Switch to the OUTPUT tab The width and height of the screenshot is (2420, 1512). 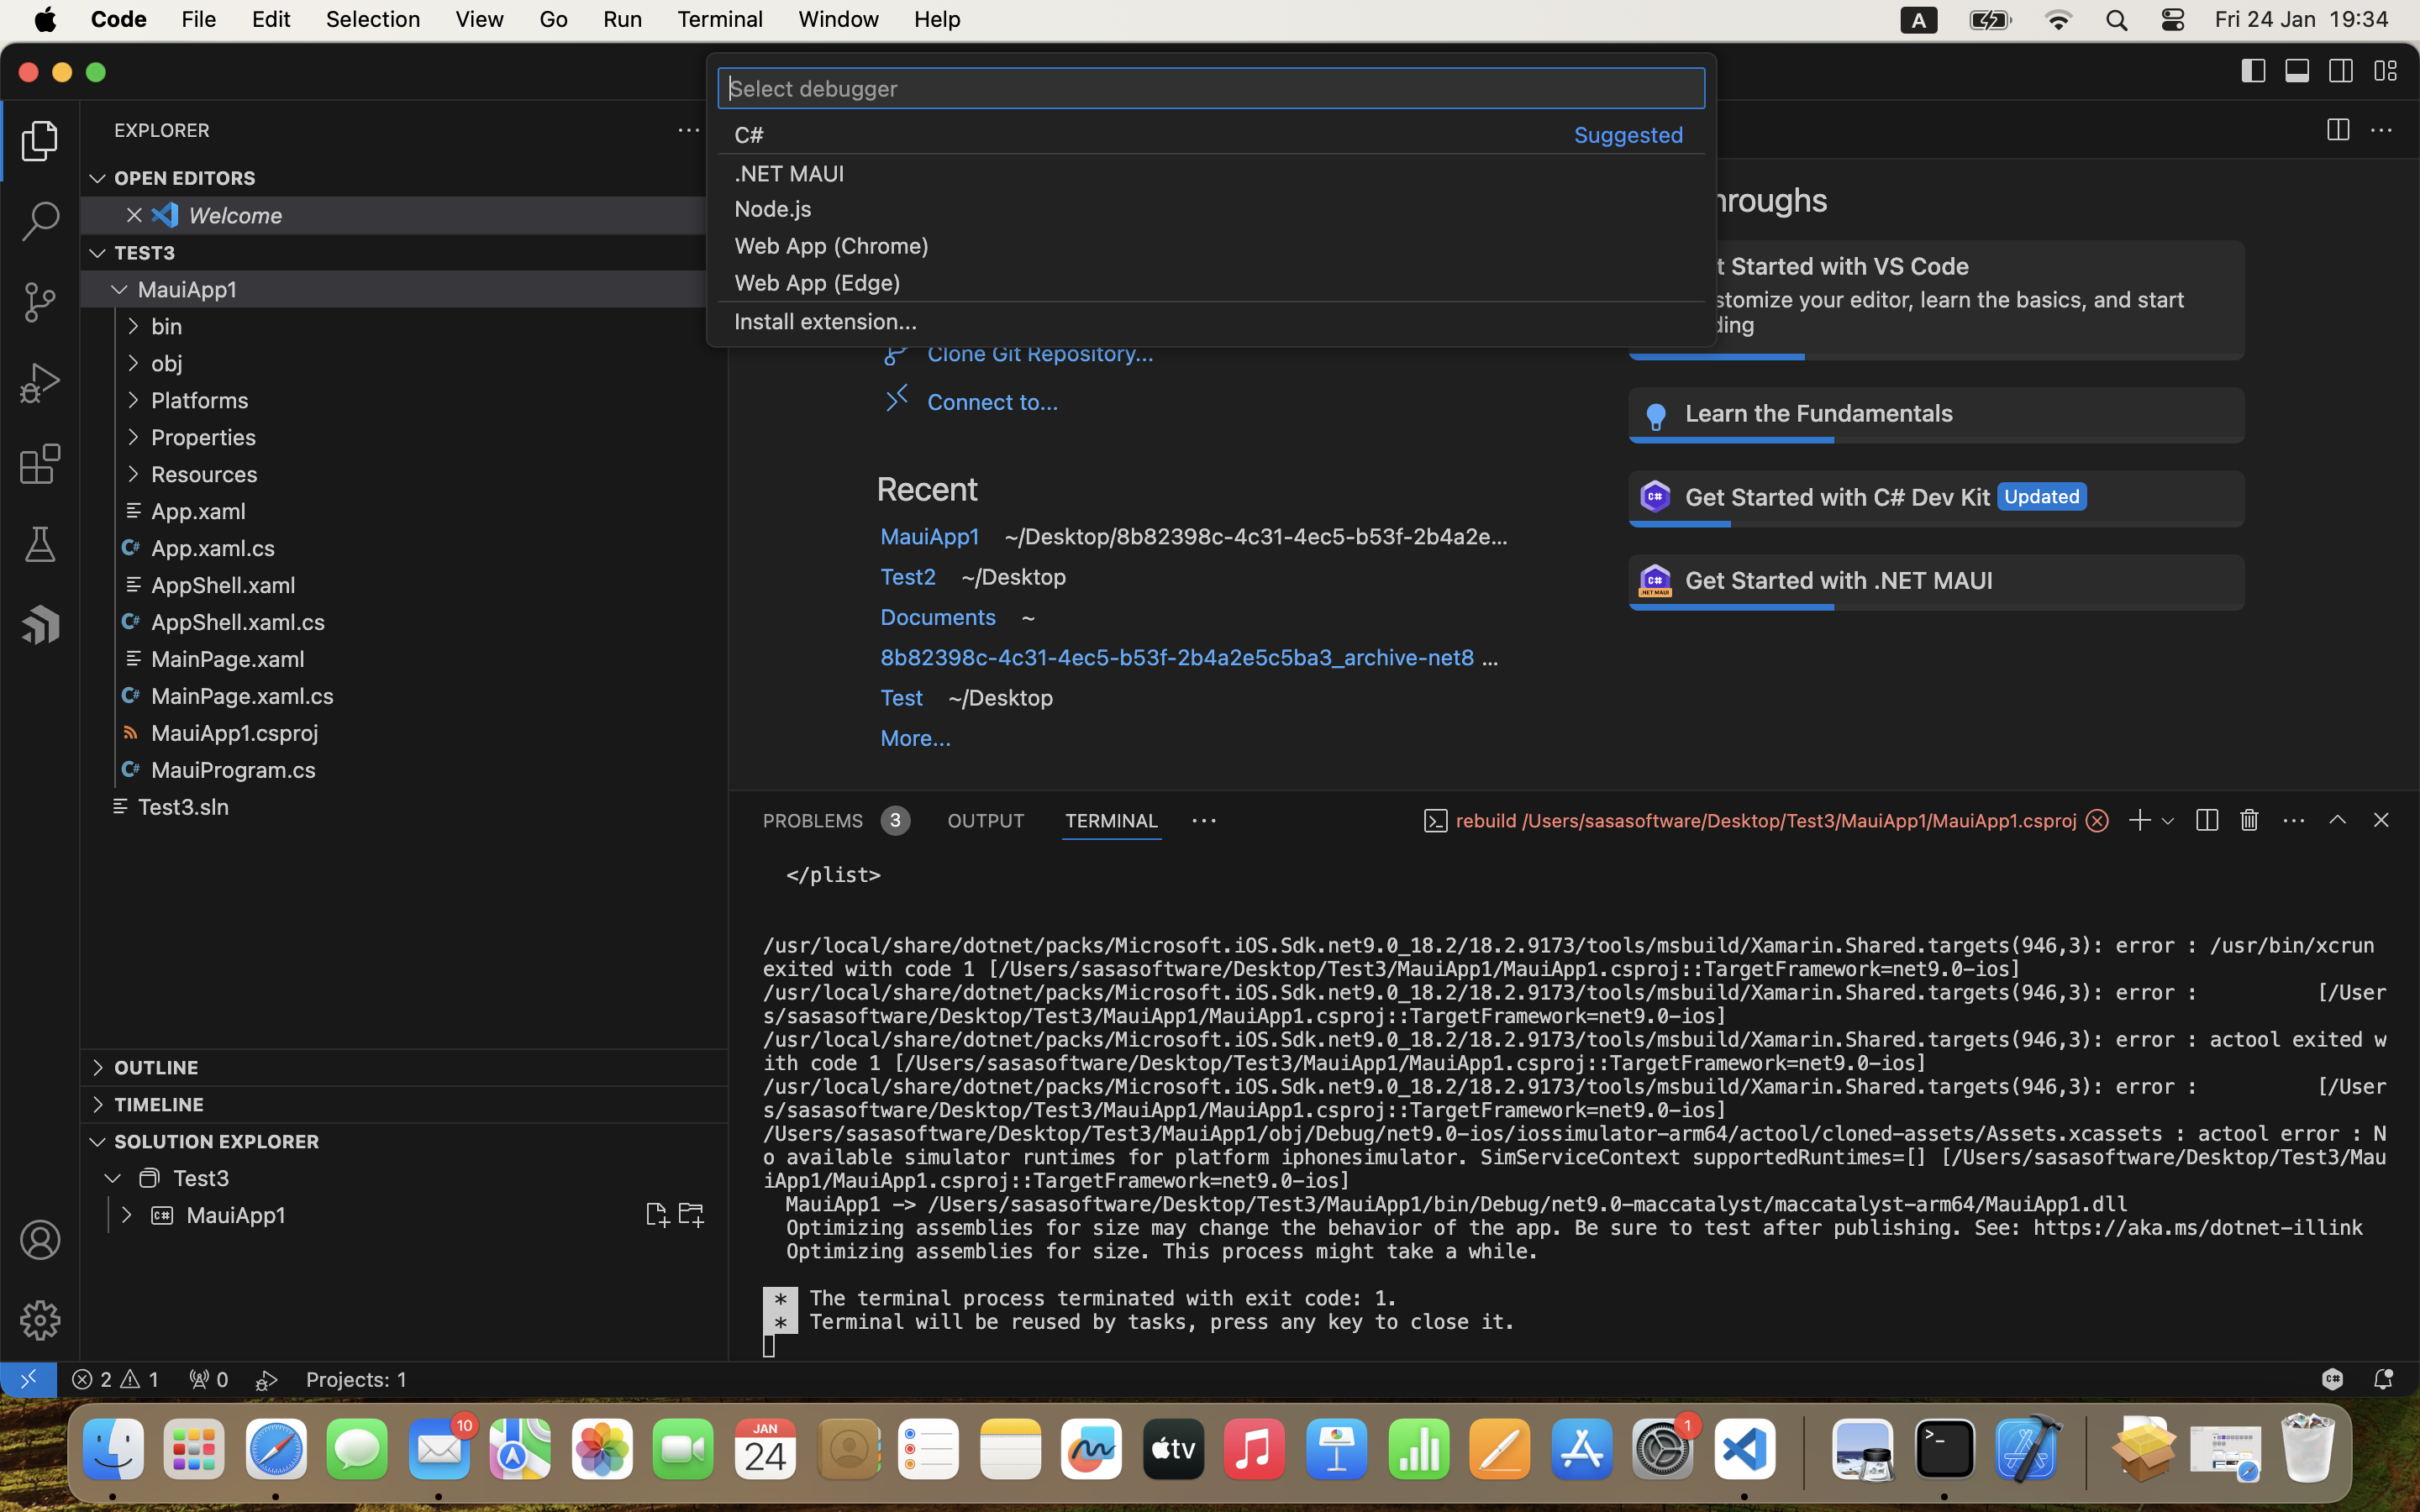pyautogui.click(x=985, y=820)
